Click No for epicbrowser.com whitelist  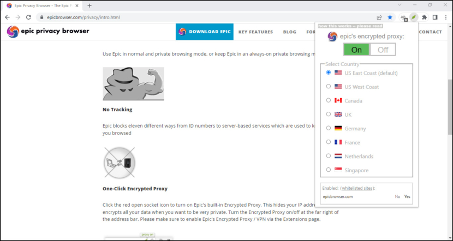(397, 196)
